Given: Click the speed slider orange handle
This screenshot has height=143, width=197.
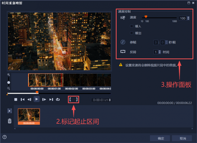Looking at the screenshot, I should 146,17.
